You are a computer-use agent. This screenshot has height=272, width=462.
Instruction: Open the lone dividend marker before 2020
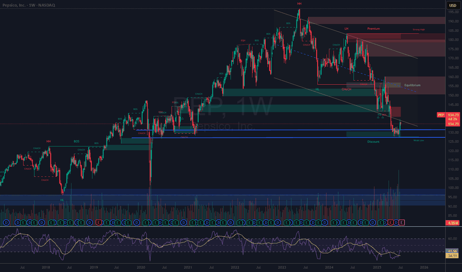(136, 223)
